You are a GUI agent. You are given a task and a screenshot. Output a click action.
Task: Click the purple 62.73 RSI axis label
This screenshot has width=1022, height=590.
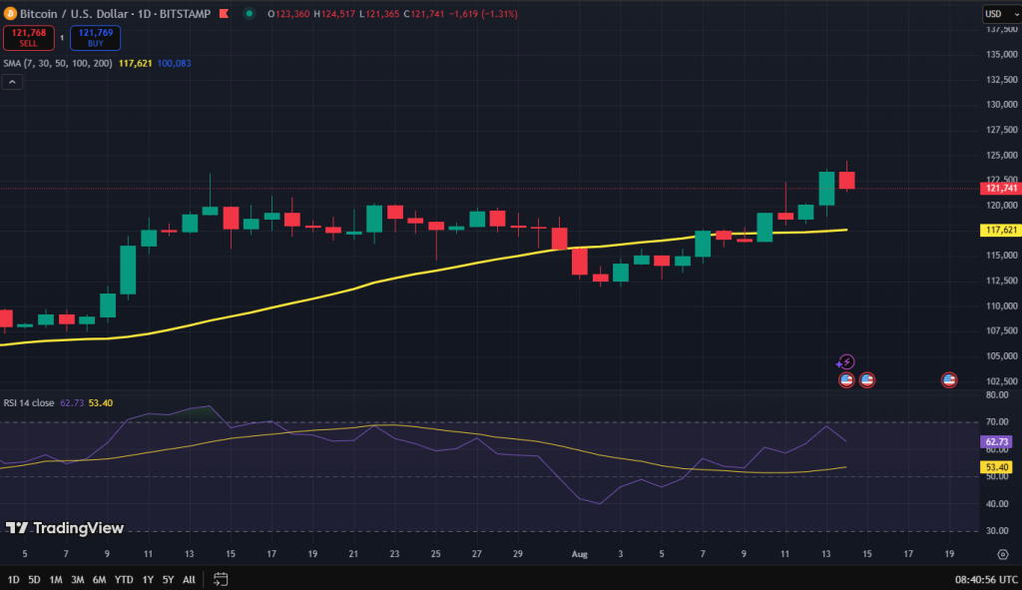pos(997,441)
